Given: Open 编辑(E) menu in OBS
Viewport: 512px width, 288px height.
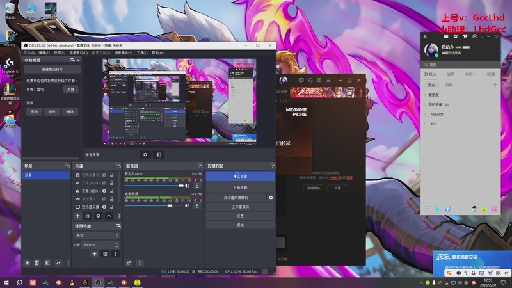Looking at the screenshot, I should coord(44,53).
